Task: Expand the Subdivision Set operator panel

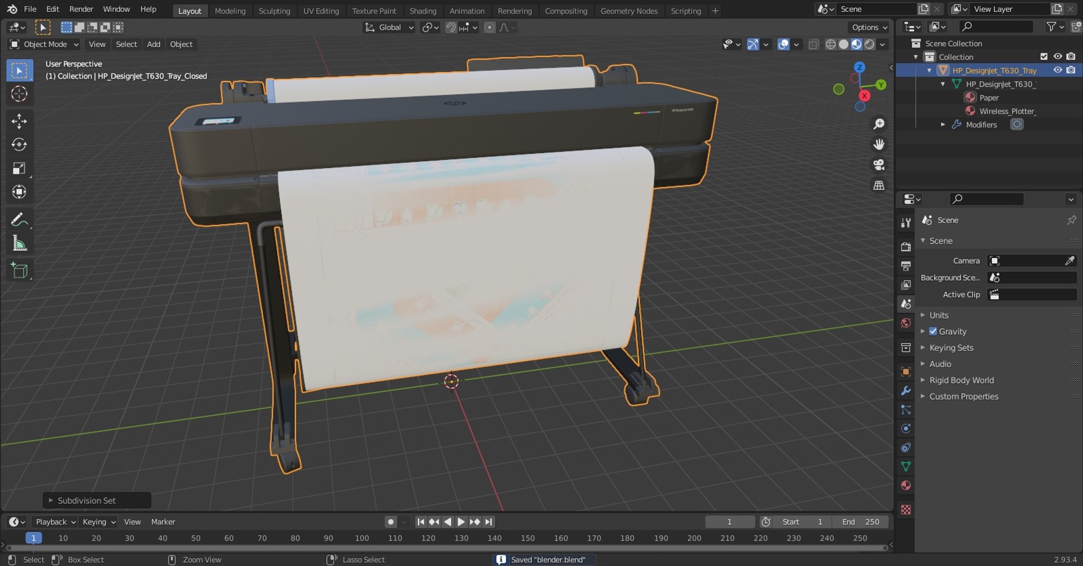Action: click(x=97, y=501)
